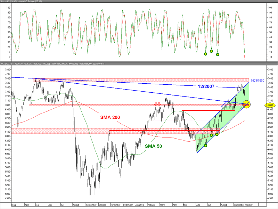This screenshot has height=209, width=278.
Task: Click the "7523/7600" resistance label
Action: click(x=257, y=81)
